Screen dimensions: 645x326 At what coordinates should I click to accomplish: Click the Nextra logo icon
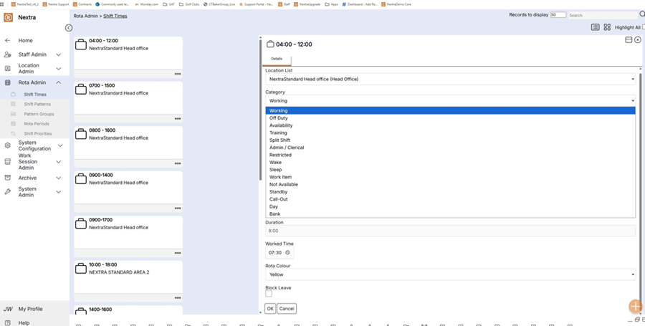8,18
